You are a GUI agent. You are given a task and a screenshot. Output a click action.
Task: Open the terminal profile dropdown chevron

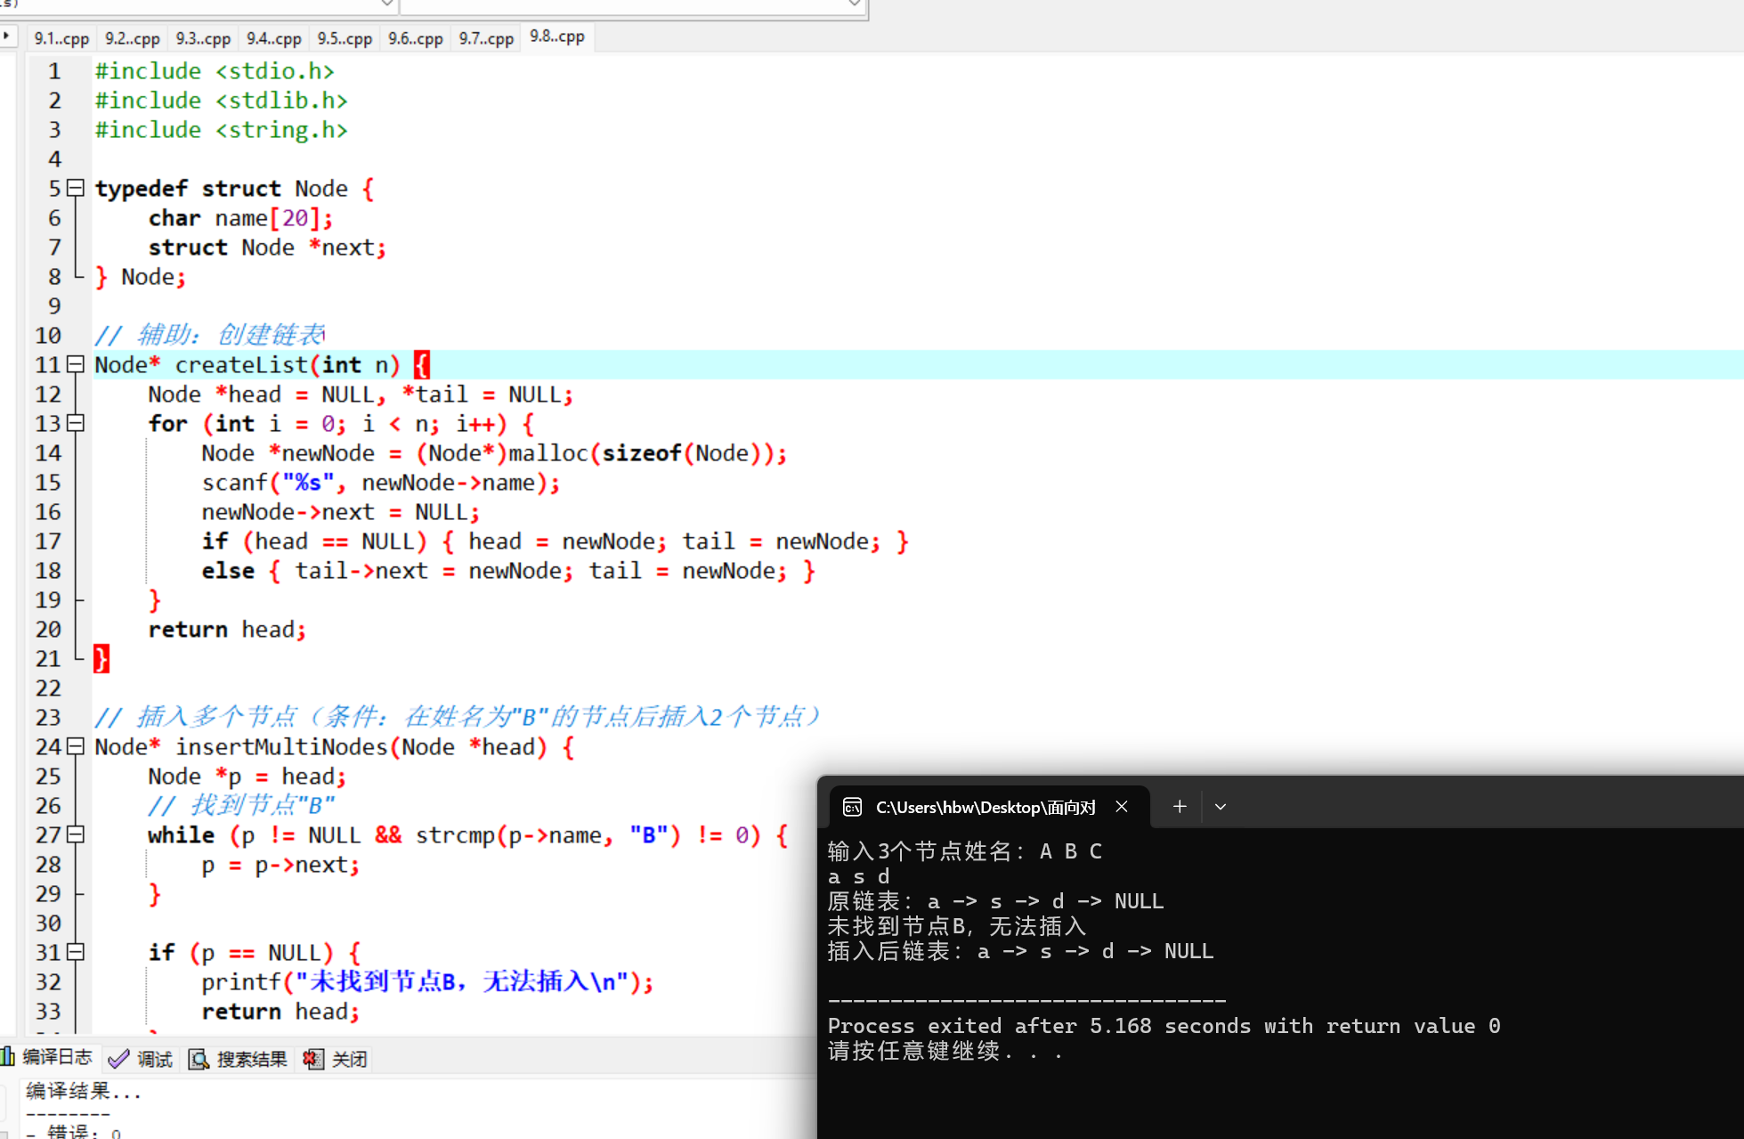pos(1221,807)
